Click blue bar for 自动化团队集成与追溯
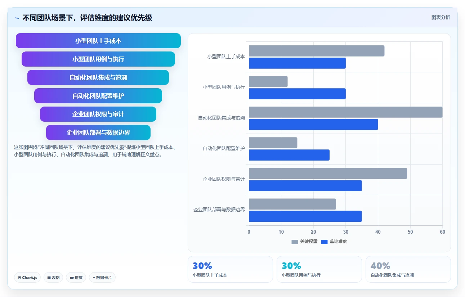Image resolution: width=465 pixels, height=297 pixels. 313,124
